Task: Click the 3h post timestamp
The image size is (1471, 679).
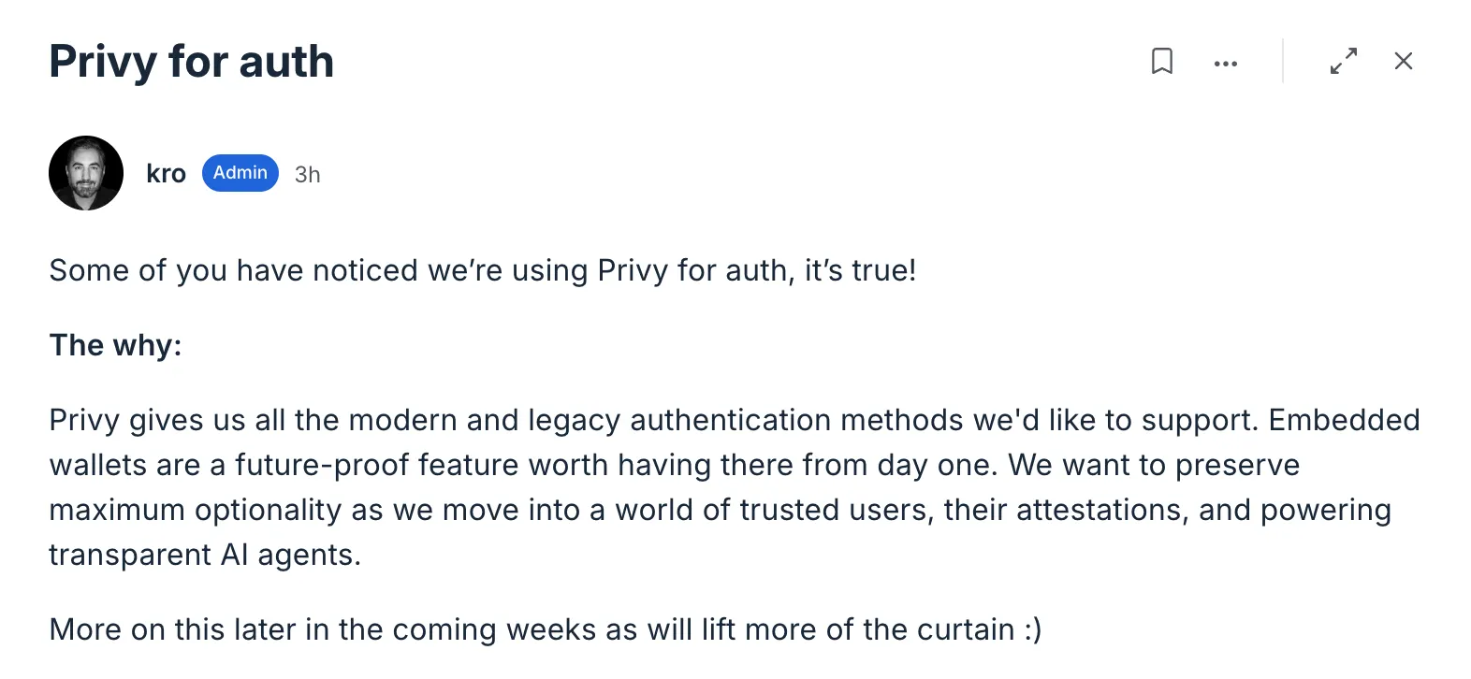Action: click(x=308, y=175)
